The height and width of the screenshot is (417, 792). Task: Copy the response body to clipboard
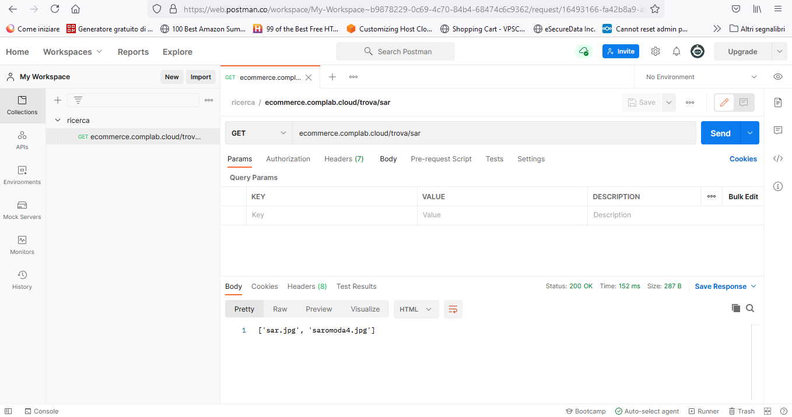[x=735, y=308]
